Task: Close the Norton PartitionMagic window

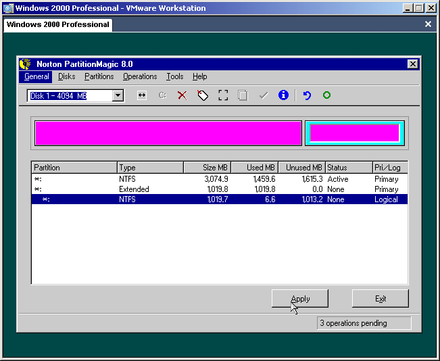Action: [413, 64]
